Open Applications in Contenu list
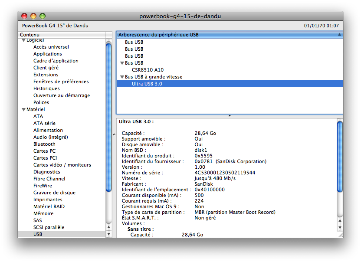The image size is (361, 262). [x=48, y=54]
